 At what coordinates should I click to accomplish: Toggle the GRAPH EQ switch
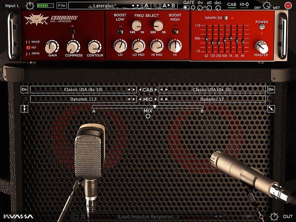point(226,18)
